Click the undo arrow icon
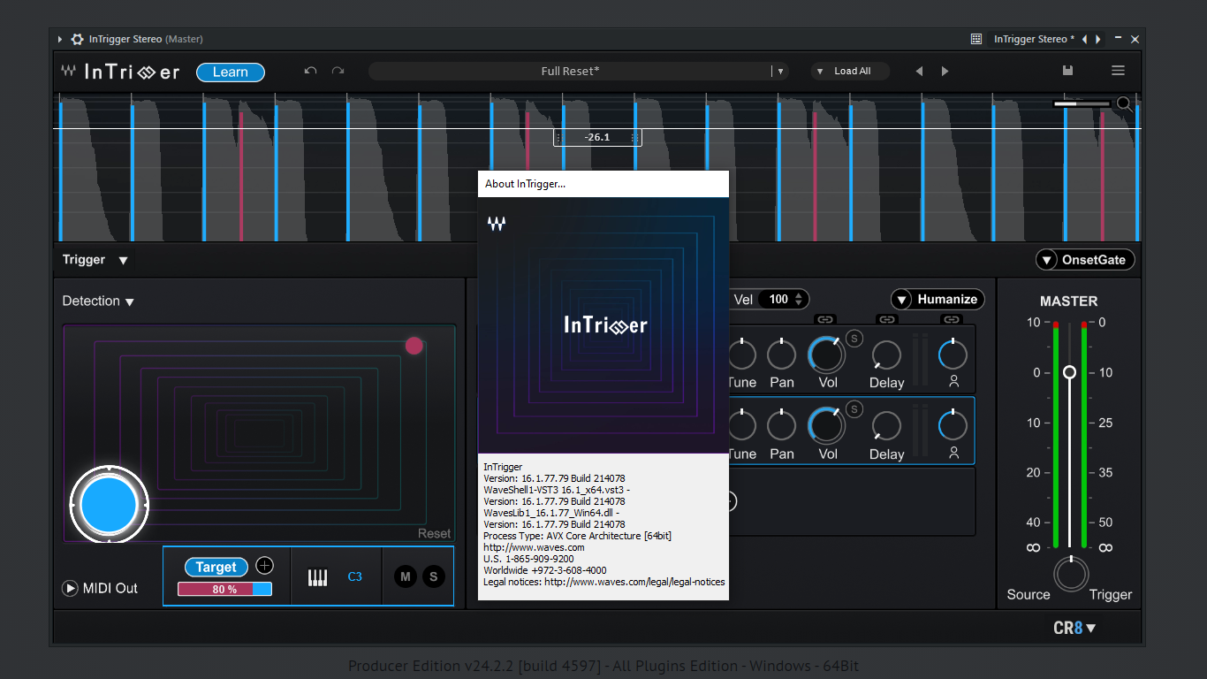The width and height of the screenshot is (1207, 679). pos(310,71)
